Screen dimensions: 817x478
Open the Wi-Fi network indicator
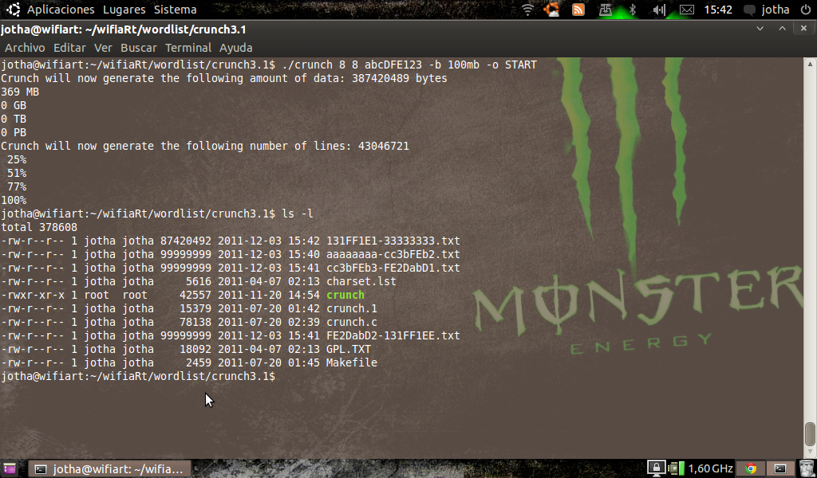point(527,10)
